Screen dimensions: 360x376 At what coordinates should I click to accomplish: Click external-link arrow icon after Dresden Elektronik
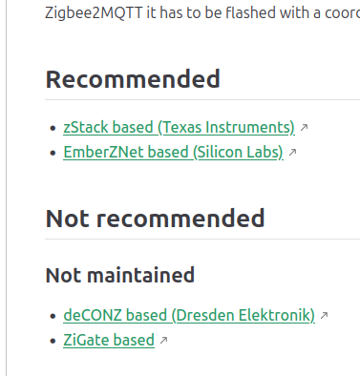tap(324, 316)
